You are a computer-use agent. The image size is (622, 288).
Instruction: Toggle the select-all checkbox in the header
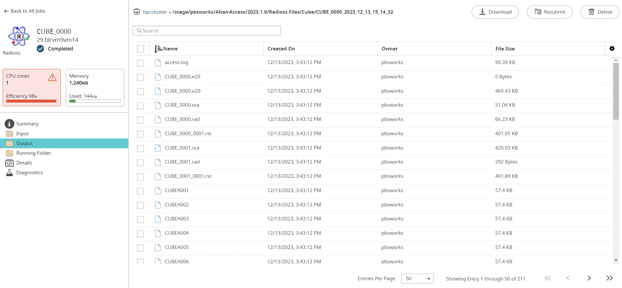tap(141, 49)
